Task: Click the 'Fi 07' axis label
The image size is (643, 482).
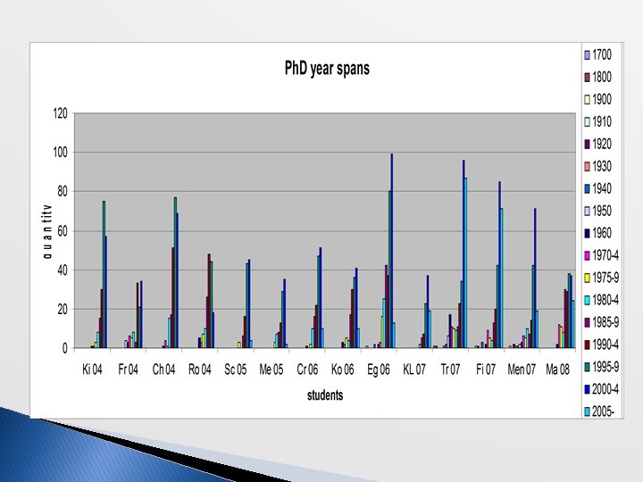Action: pyautogui.click(x=486, y=370)
